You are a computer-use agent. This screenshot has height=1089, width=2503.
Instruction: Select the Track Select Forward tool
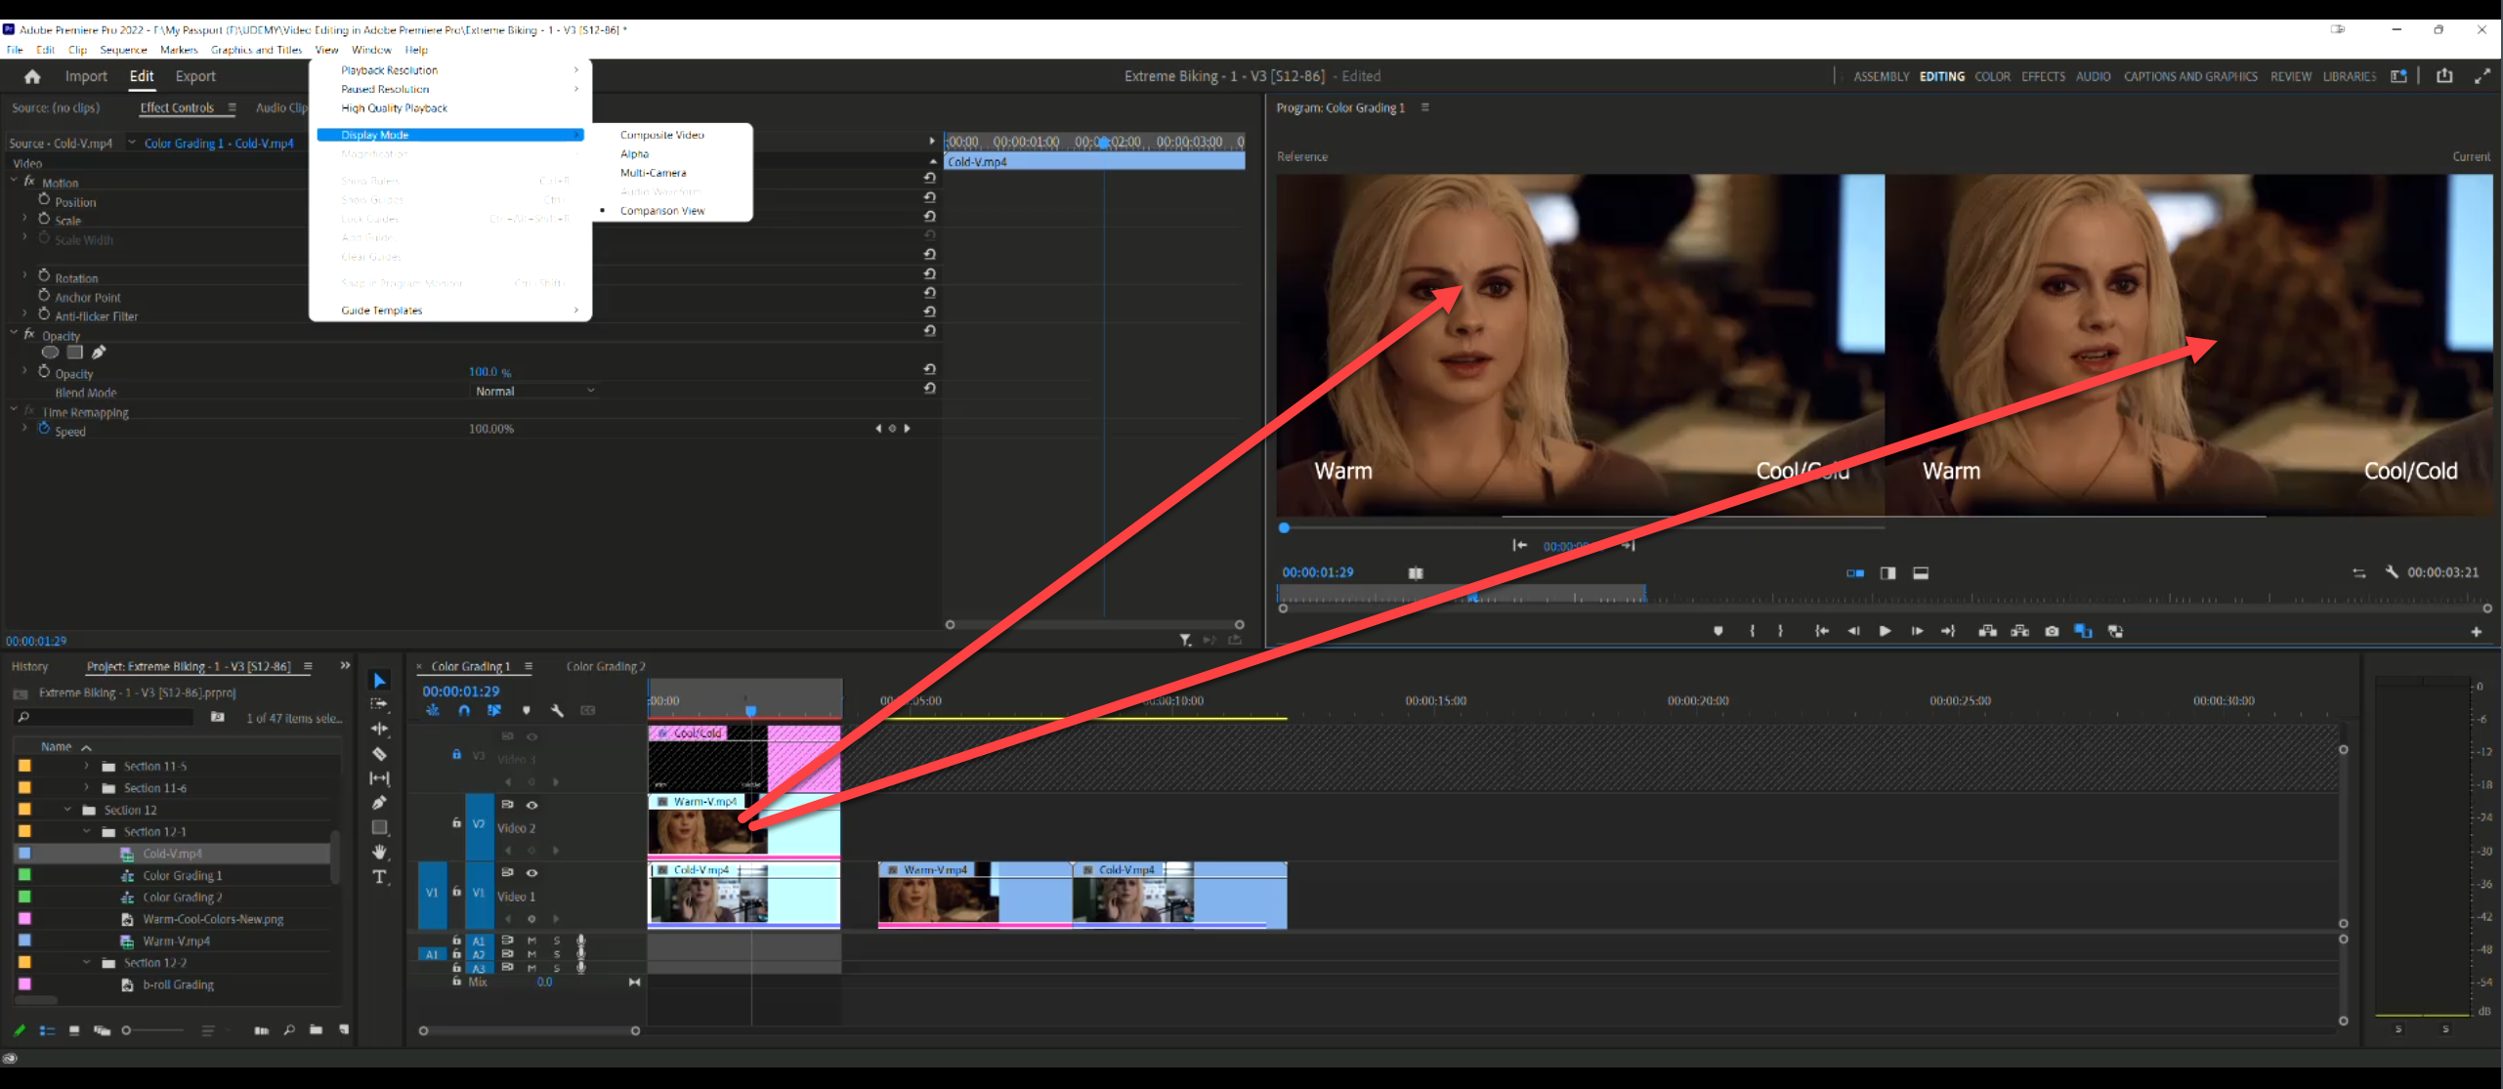(379, 704)
